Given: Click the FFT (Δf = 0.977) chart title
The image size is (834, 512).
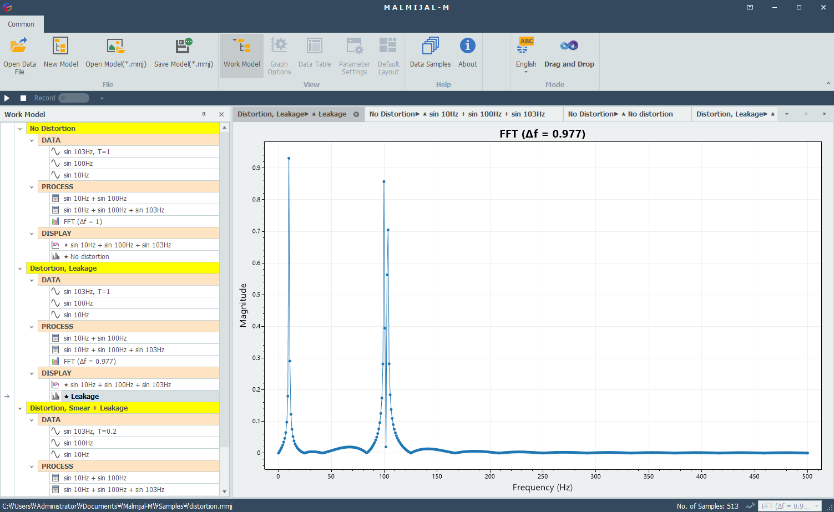Looking at the screenshot, I should click(x=542, y=134).
